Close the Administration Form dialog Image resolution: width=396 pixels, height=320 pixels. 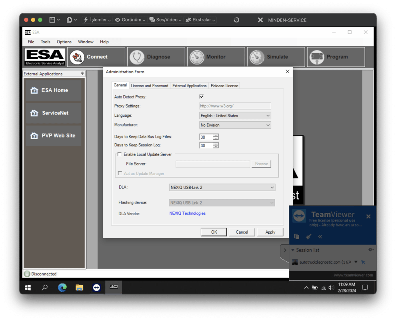point(288,72)
